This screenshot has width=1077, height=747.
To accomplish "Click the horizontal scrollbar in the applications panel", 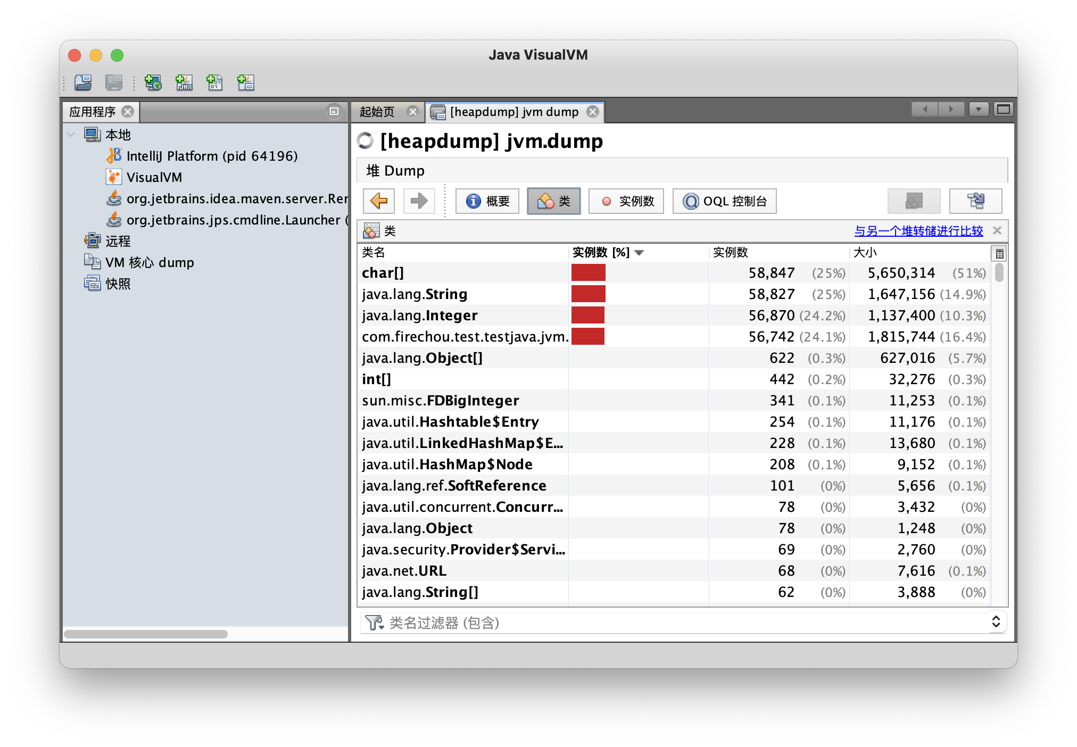I will [x=146, y=634].
